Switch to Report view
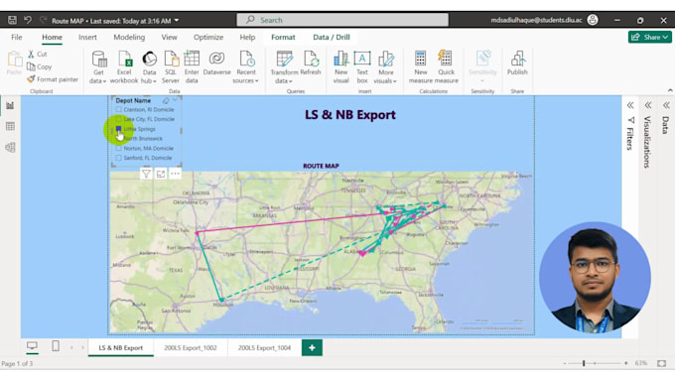The width and height of the screenshot is (675, 380). (10, 105)
